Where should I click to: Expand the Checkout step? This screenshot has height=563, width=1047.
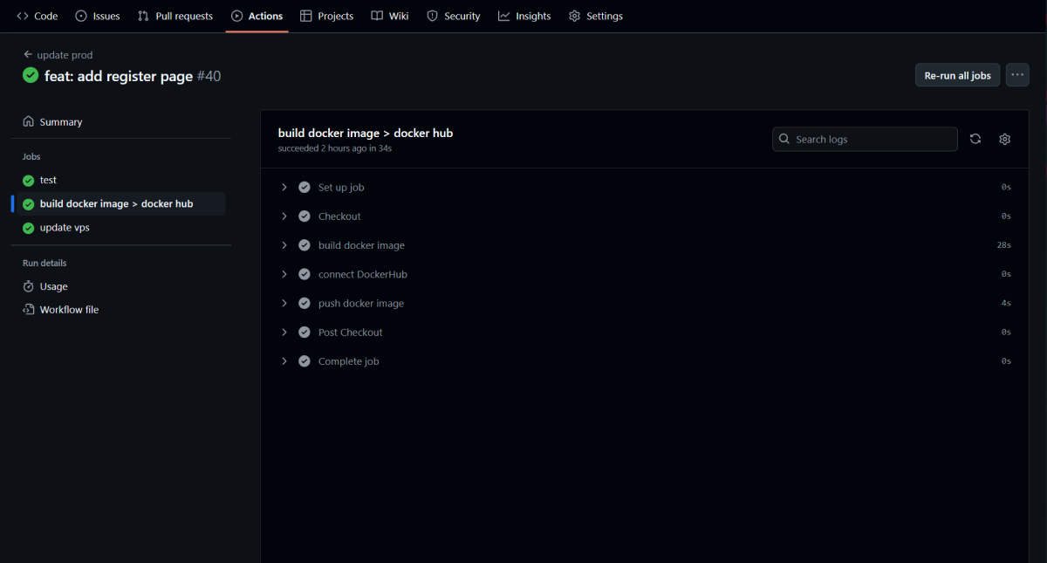tap(284, 216)
